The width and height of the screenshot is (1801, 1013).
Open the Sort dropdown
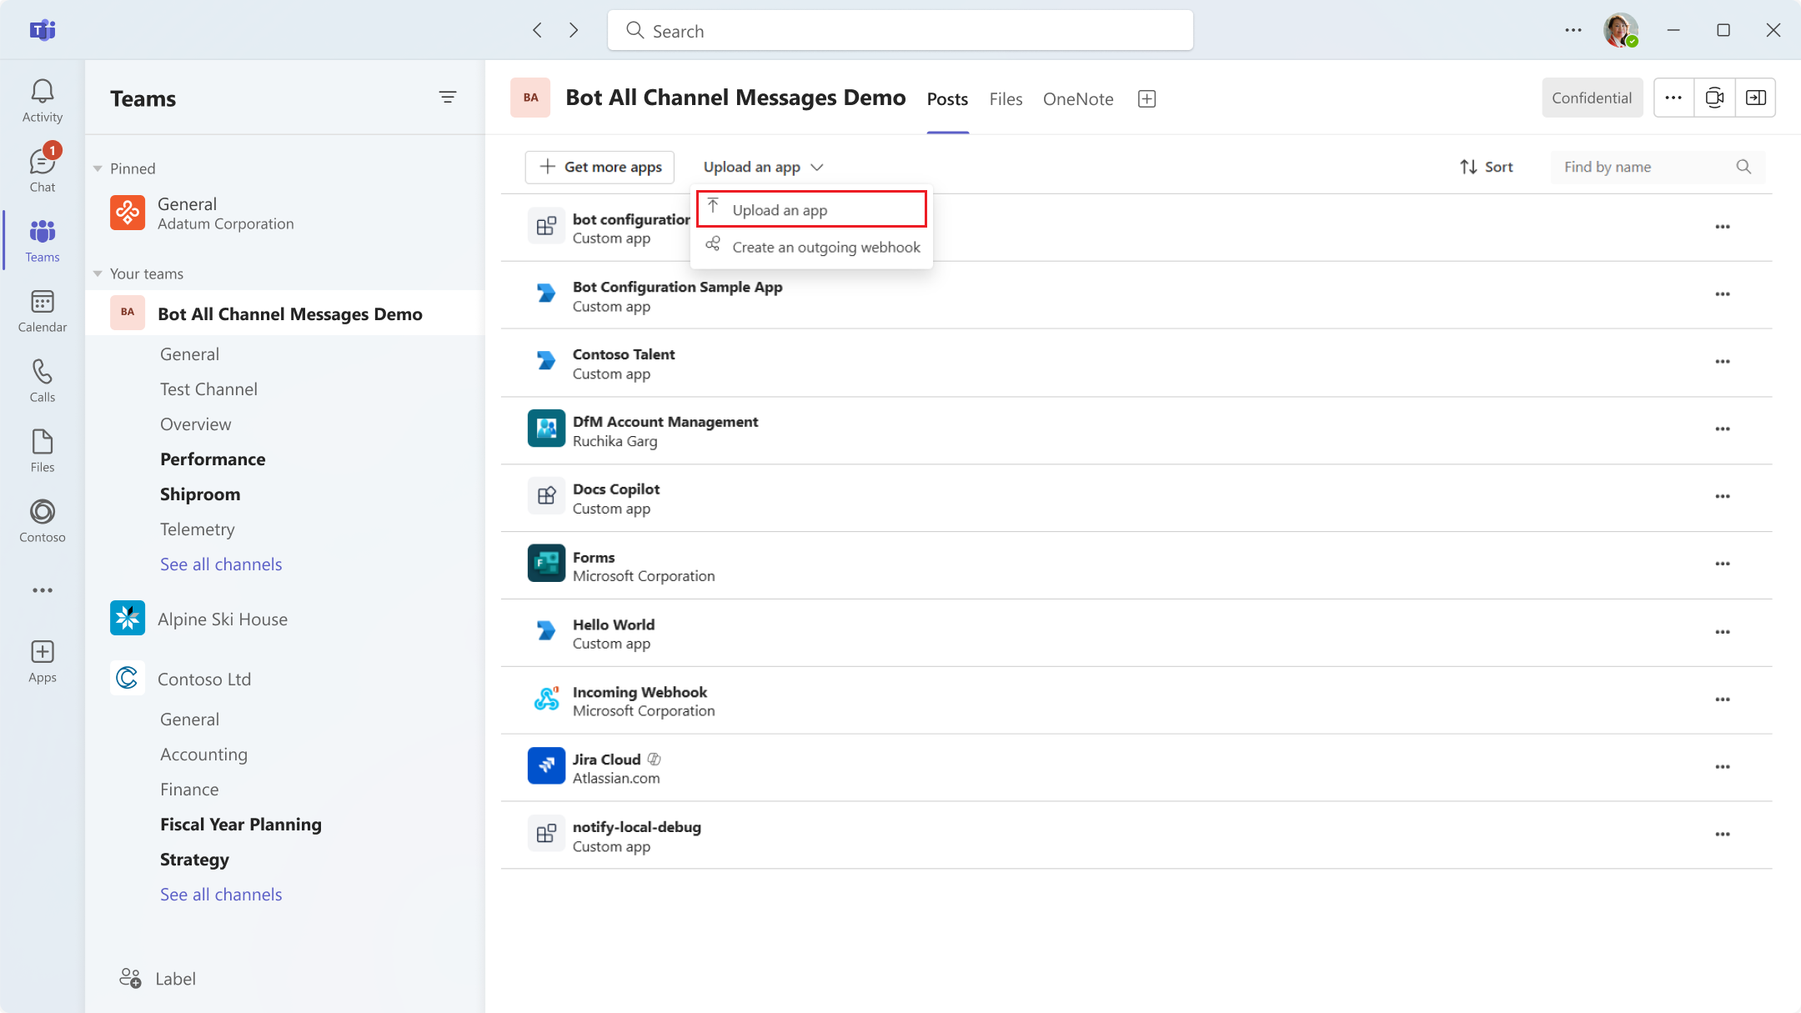[x=1487, y=167]
